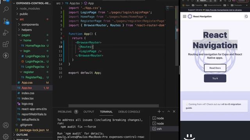
Task: Switch to the TERMINAL tab
Action: click(106, 112)
